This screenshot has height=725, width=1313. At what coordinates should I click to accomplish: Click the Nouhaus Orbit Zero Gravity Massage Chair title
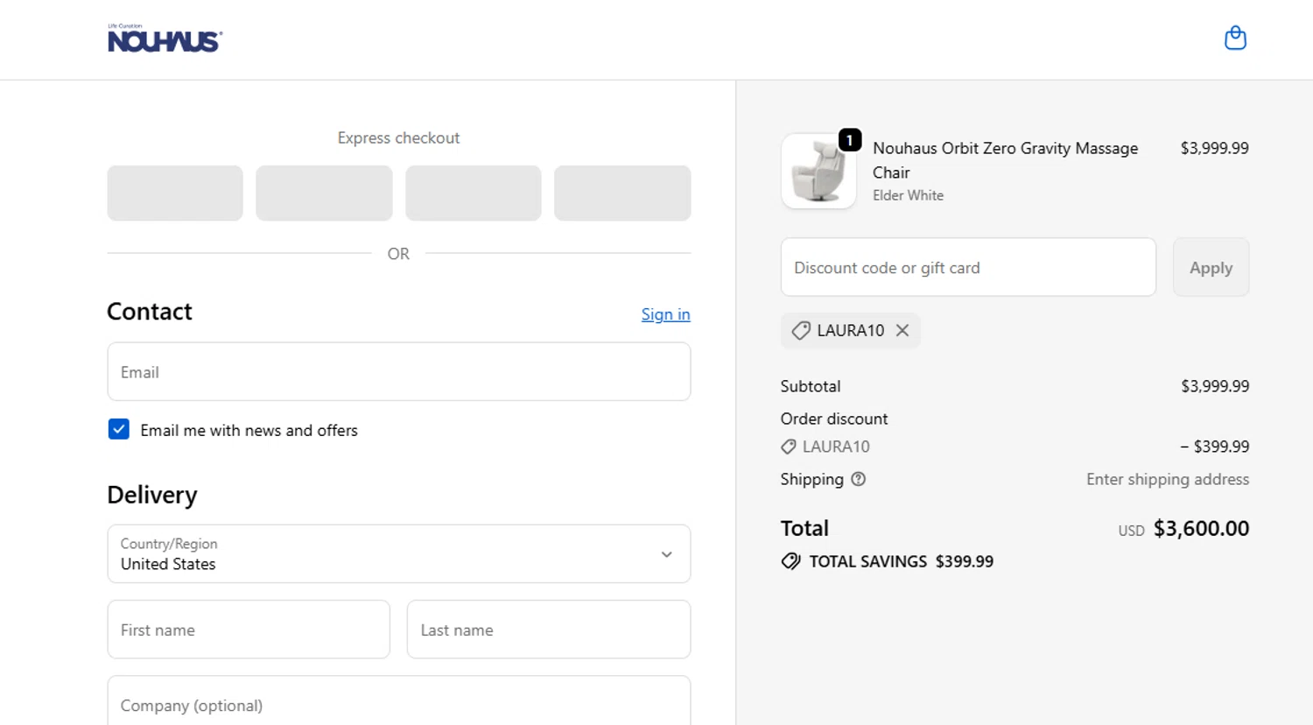[1005, 160]
